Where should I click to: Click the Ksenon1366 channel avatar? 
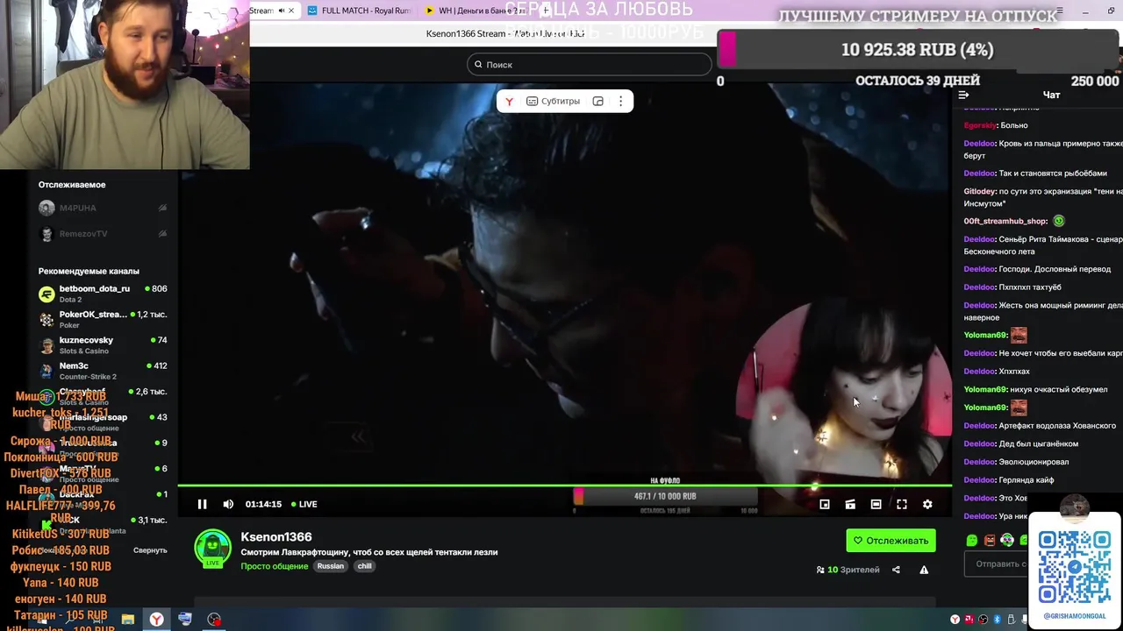point(212,549)
